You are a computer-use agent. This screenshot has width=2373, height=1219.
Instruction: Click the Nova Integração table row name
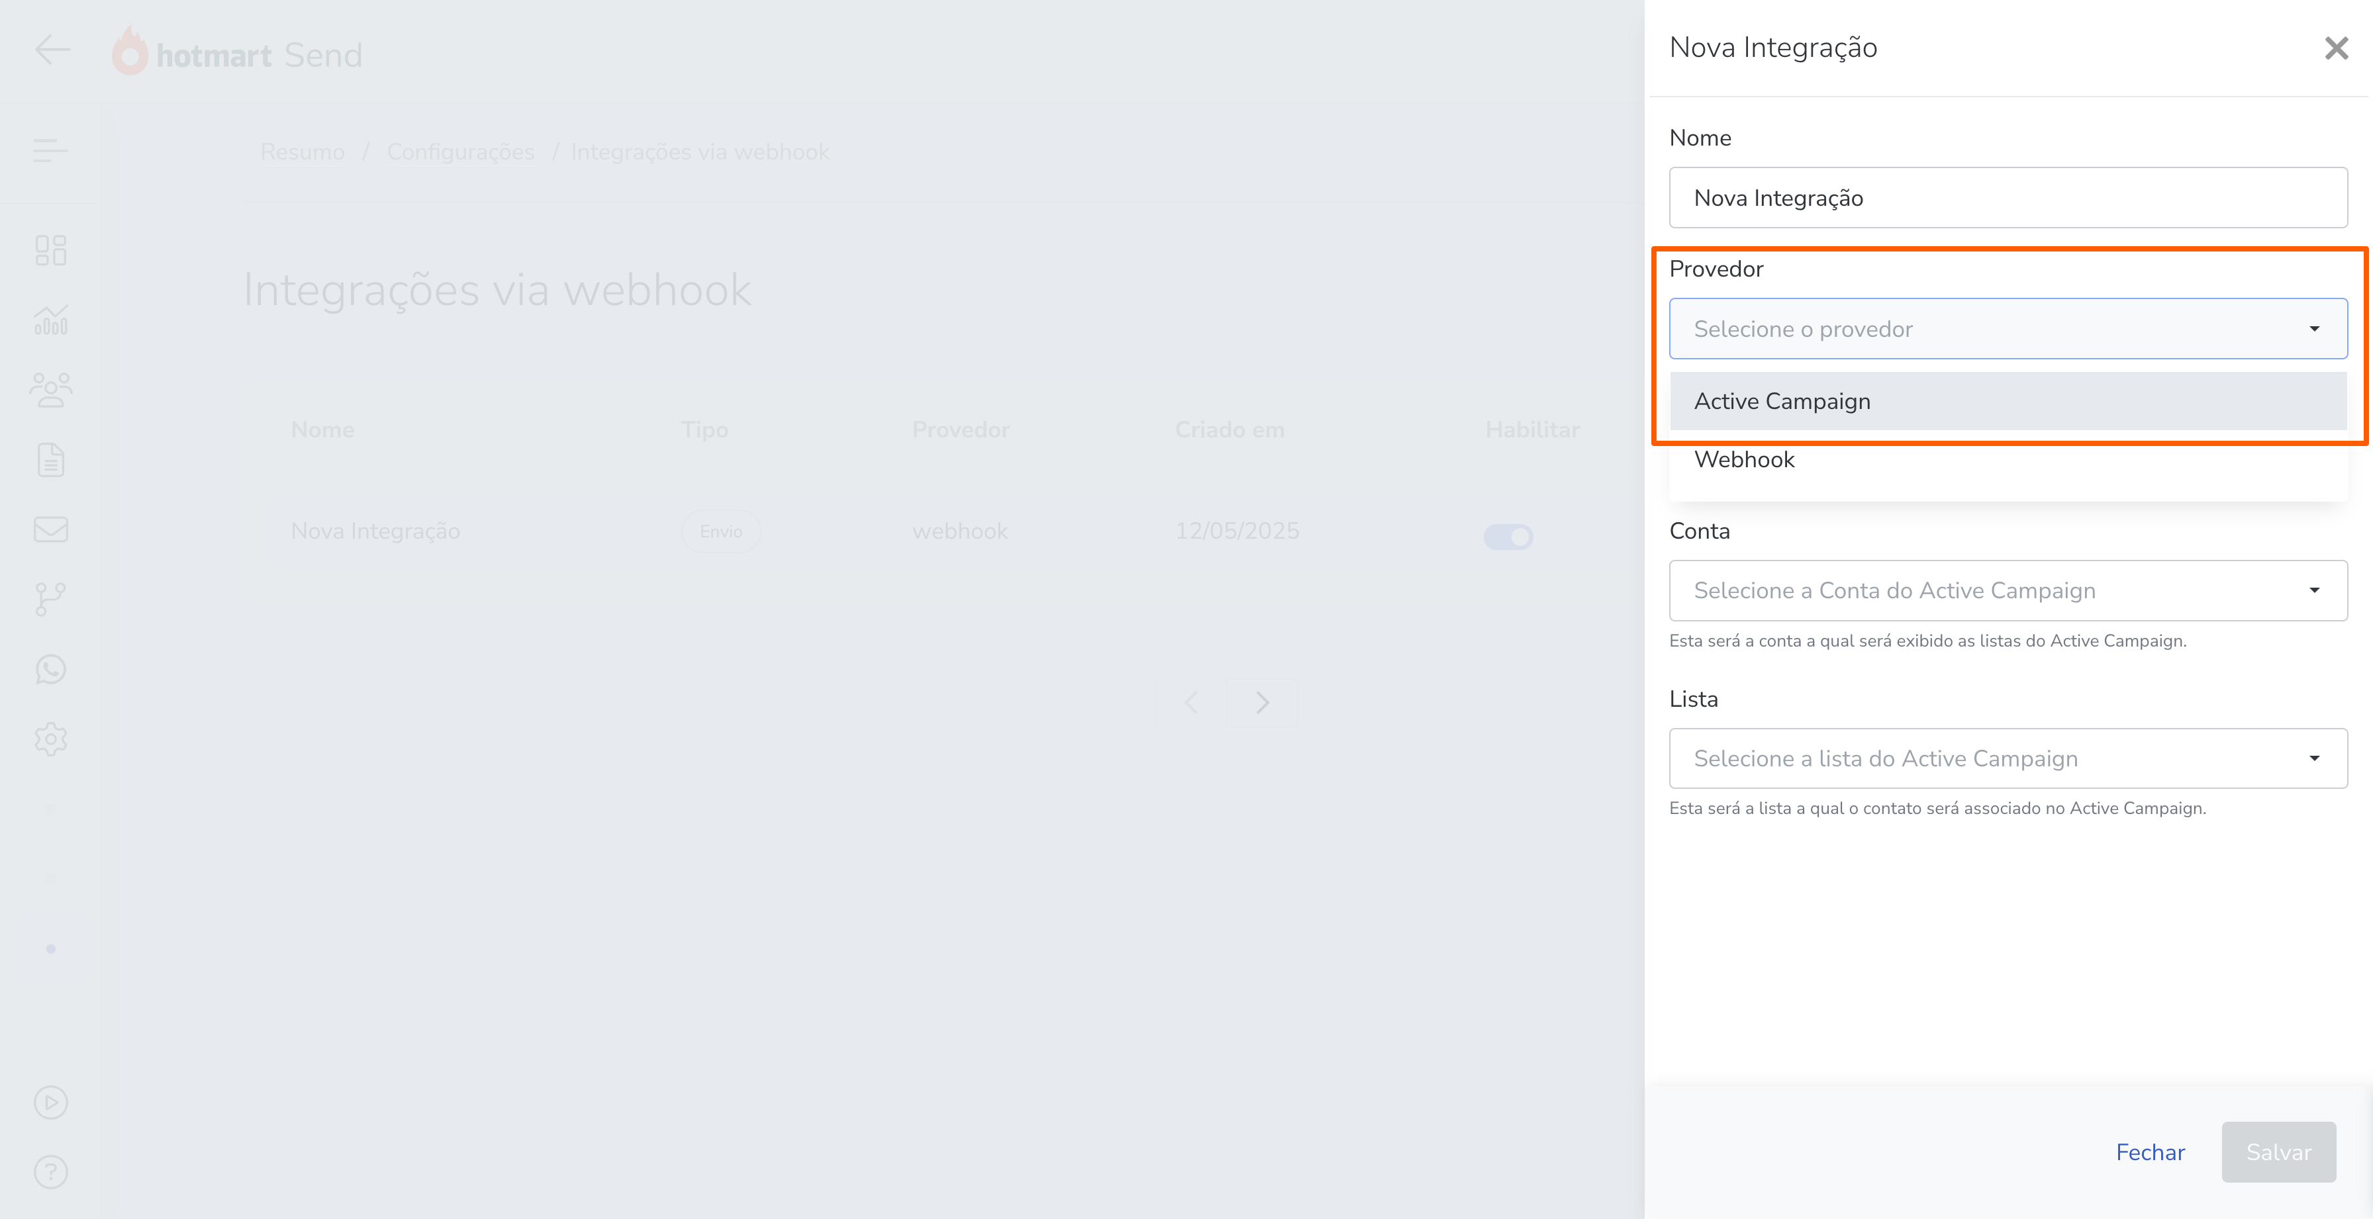coord(375,531)
